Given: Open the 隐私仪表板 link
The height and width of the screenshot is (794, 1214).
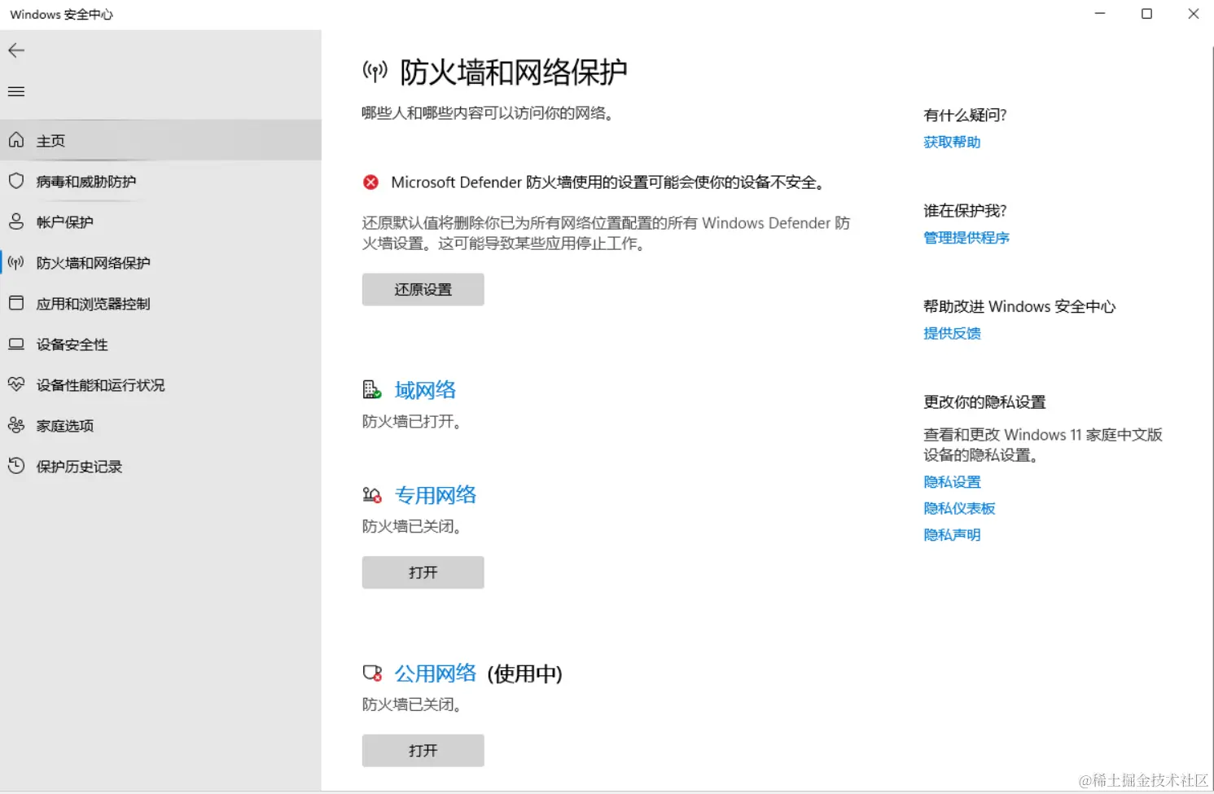Looking at the screenshot, I should pos(959,508).
